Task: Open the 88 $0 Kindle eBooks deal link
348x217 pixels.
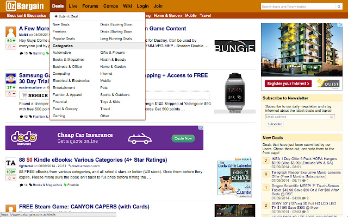Action: [x=93, y=160]
